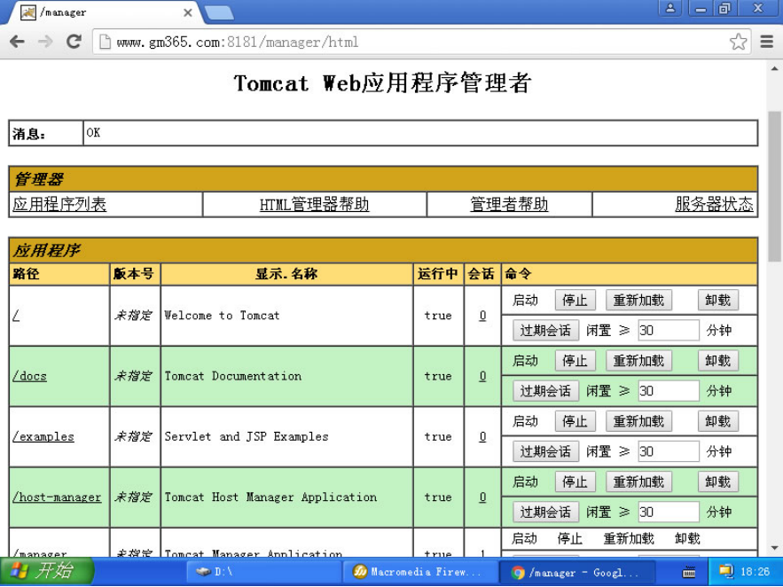Click the 'Servlet and JSP Examples' cell
783x587 pixels.
tap(287, 437)
